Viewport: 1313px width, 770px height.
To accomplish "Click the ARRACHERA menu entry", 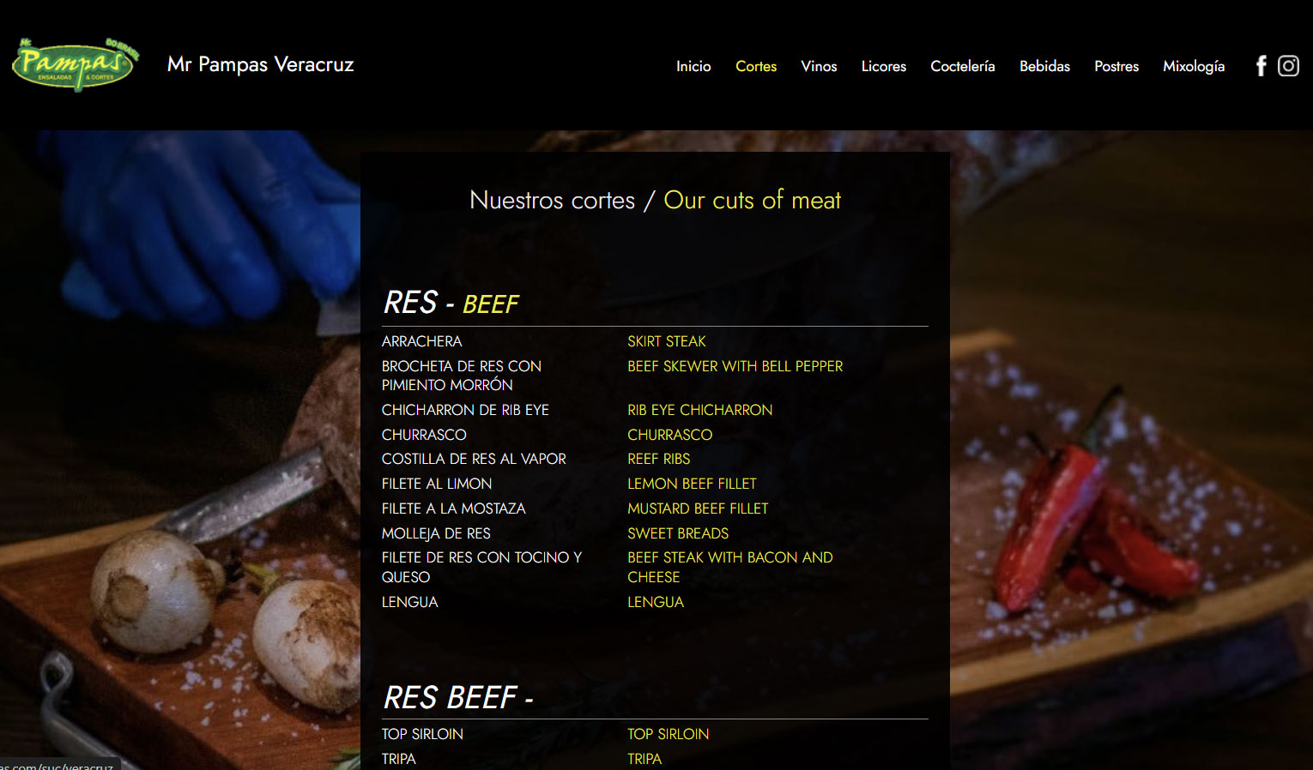I will [x=422, y=341].
